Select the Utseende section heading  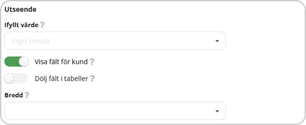point(21,10)
